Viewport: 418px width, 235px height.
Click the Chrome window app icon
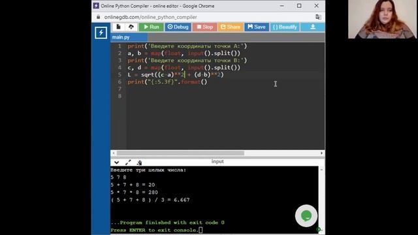point(96,6)
